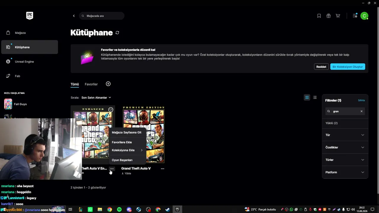Expand the Platform filter section
This screenshot has width=379, height=213.
[345, 172]
